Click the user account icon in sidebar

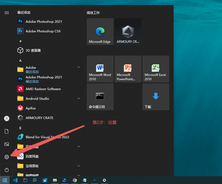7,118
